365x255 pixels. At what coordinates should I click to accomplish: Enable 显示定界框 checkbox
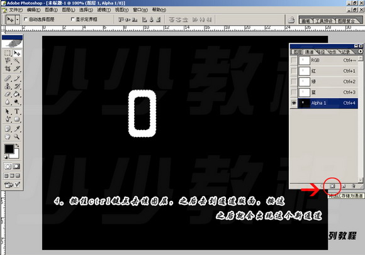[72, 19]
